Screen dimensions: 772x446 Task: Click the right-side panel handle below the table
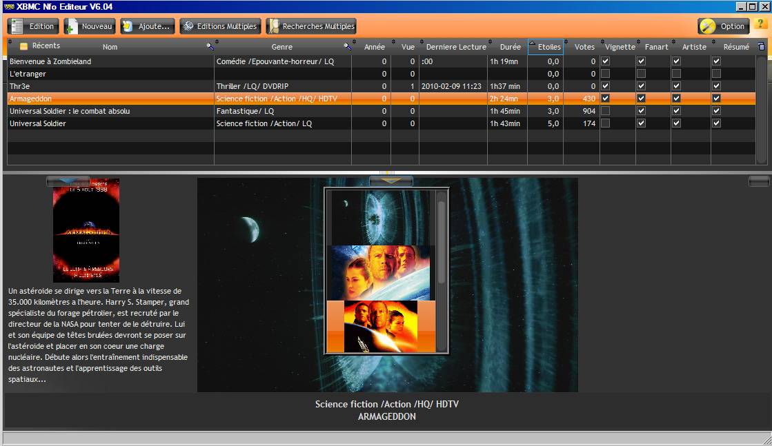pyautogui.click(x=759, y=181)
